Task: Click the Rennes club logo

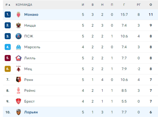Action: click(x=18, y=80)
